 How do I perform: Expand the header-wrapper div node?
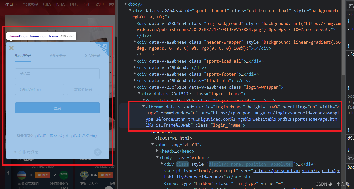pyautogui.click(x=135, y=42)
